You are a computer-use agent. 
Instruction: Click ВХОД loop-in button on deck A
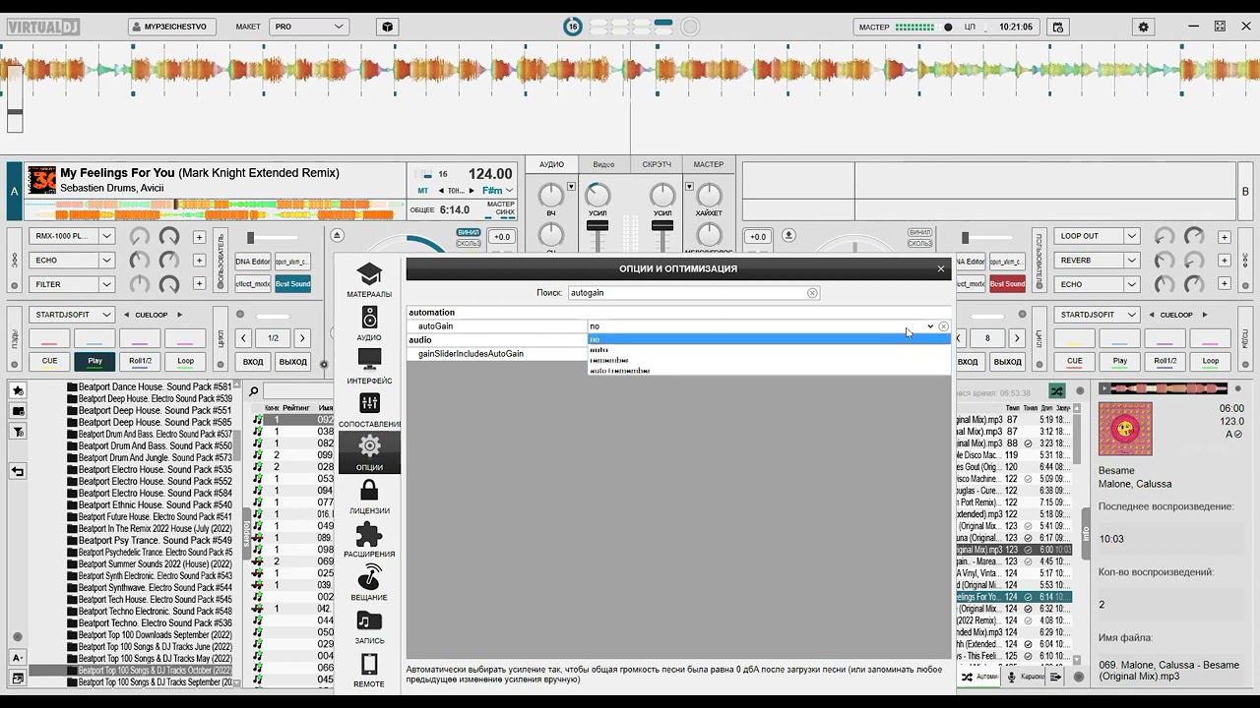(253, 362)
